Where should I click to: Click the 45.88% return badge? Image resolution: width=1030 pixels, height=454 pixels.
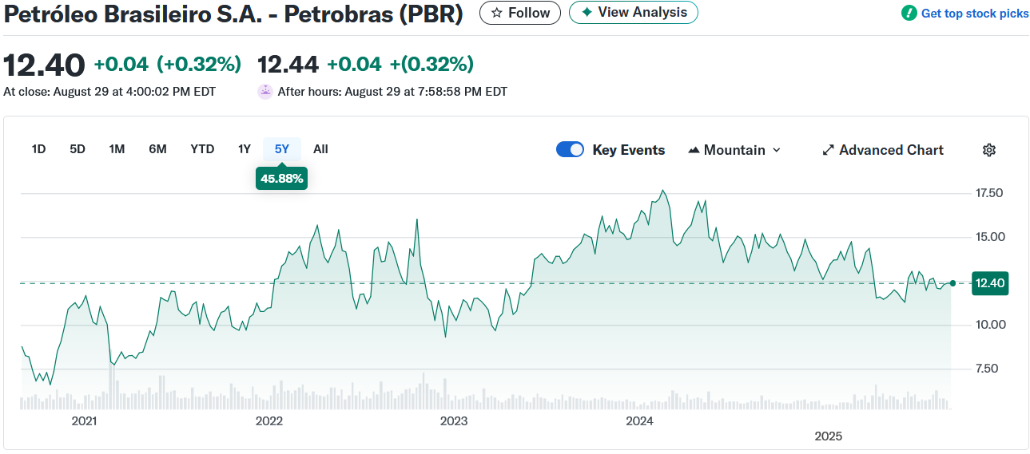click(281, 179)
